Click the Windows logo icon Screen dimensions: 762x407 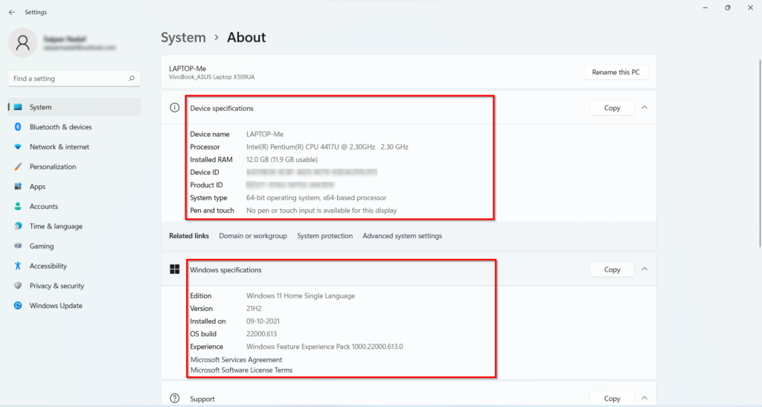tap(174, 269)
